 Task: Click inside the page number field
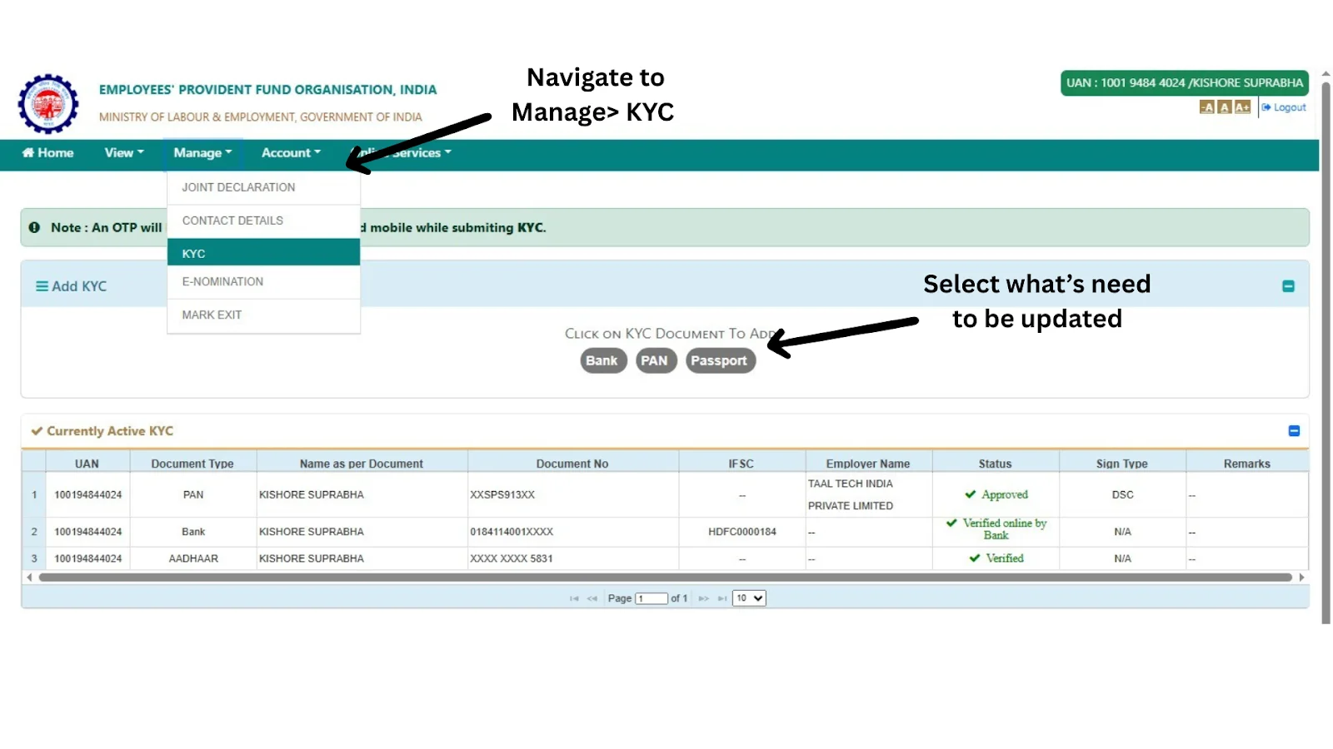(652, 598)
